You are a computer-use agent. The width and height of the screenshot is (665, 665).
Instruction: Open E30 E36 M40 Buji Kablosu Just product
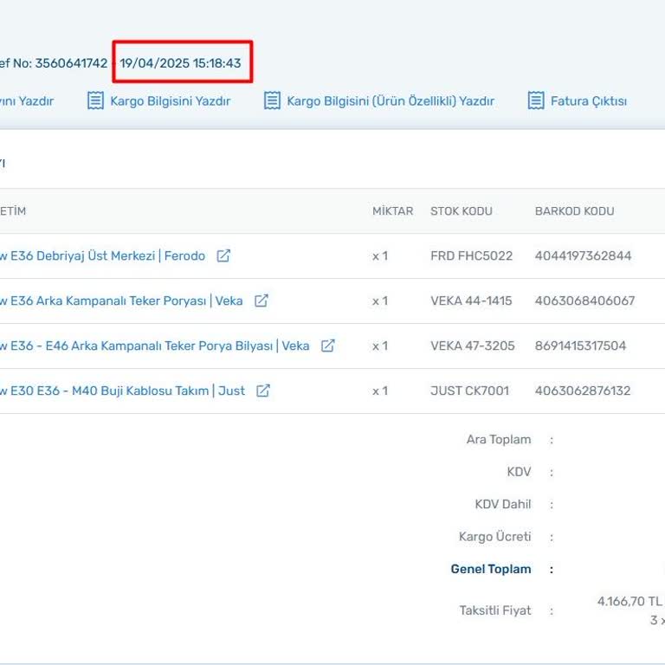tap(121, 391)
